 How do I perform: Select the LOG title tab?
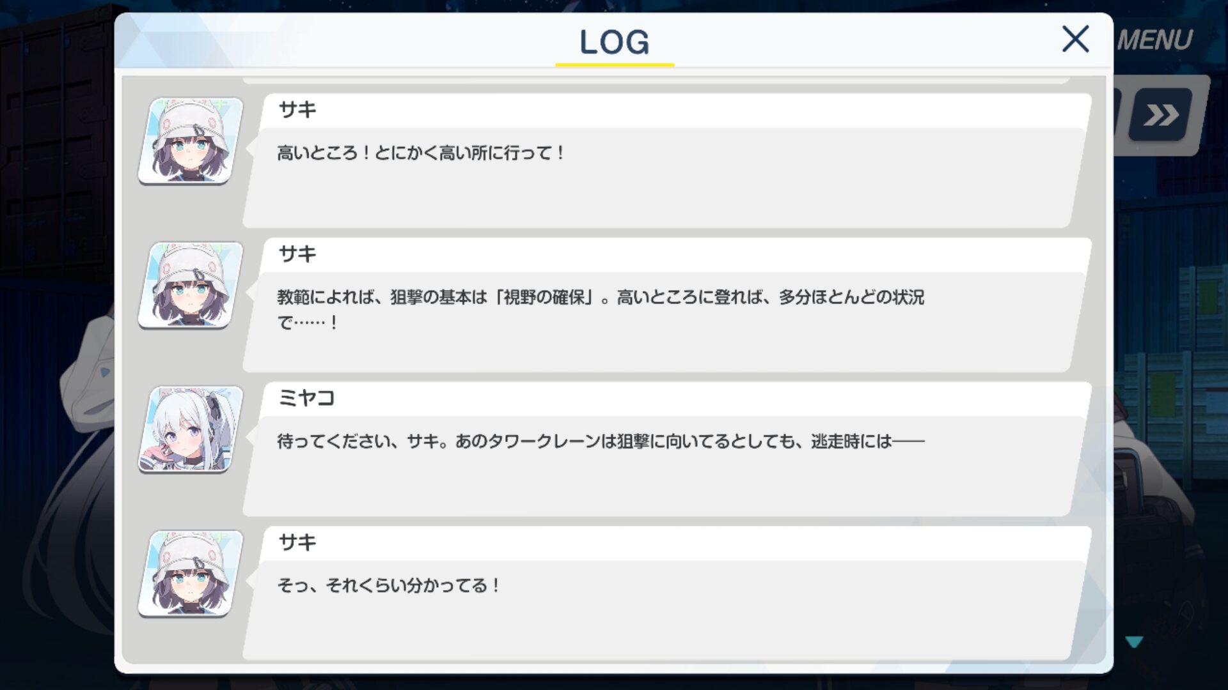tap(615, 42)
